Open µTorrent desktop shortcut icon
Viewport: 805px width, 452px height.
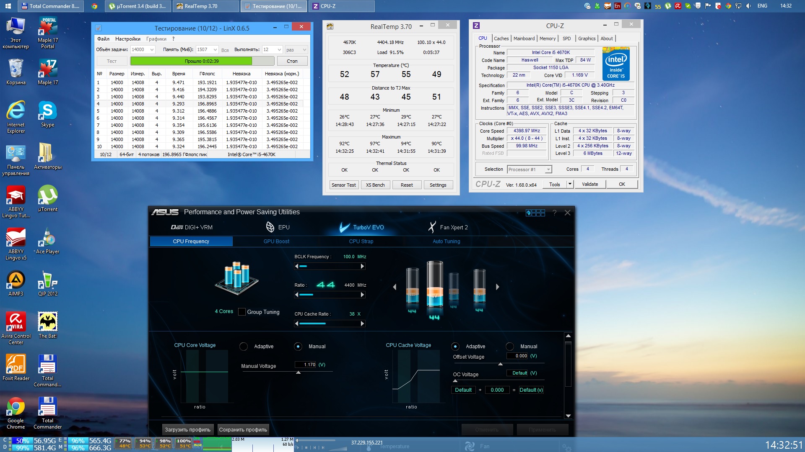tap(47, 195)
